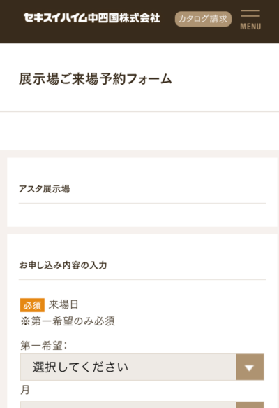Click the お申し込み内容の入力 heading
Screen dimensions: 279x408
coord(63,265)
